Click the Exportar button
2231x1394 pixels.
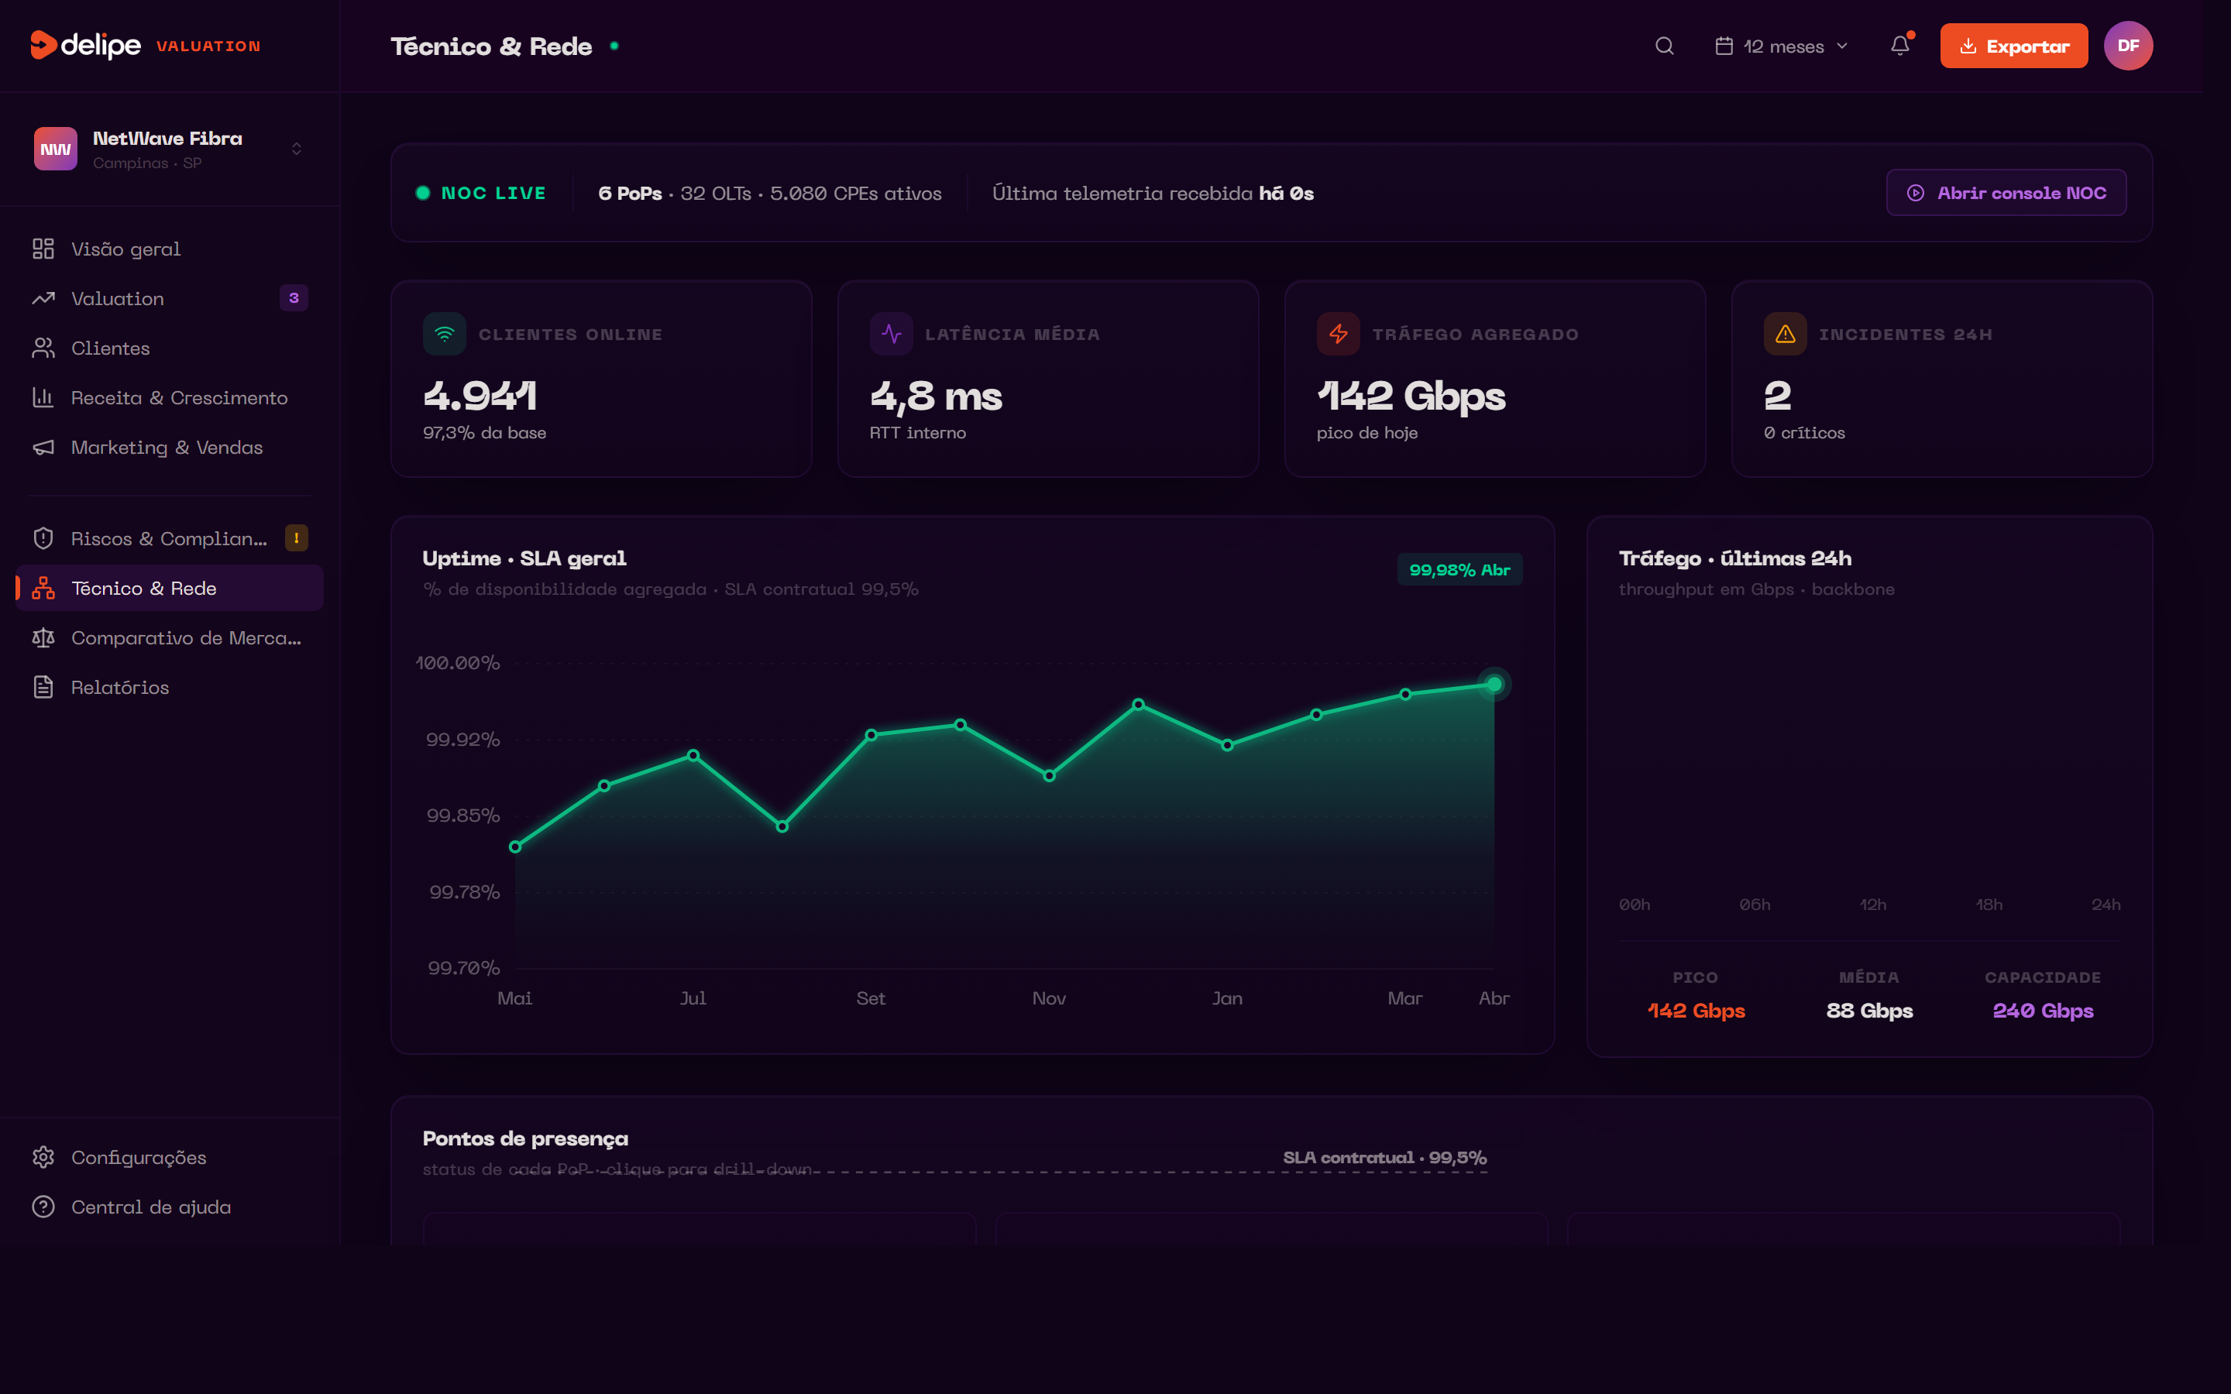pos(2013,46)
